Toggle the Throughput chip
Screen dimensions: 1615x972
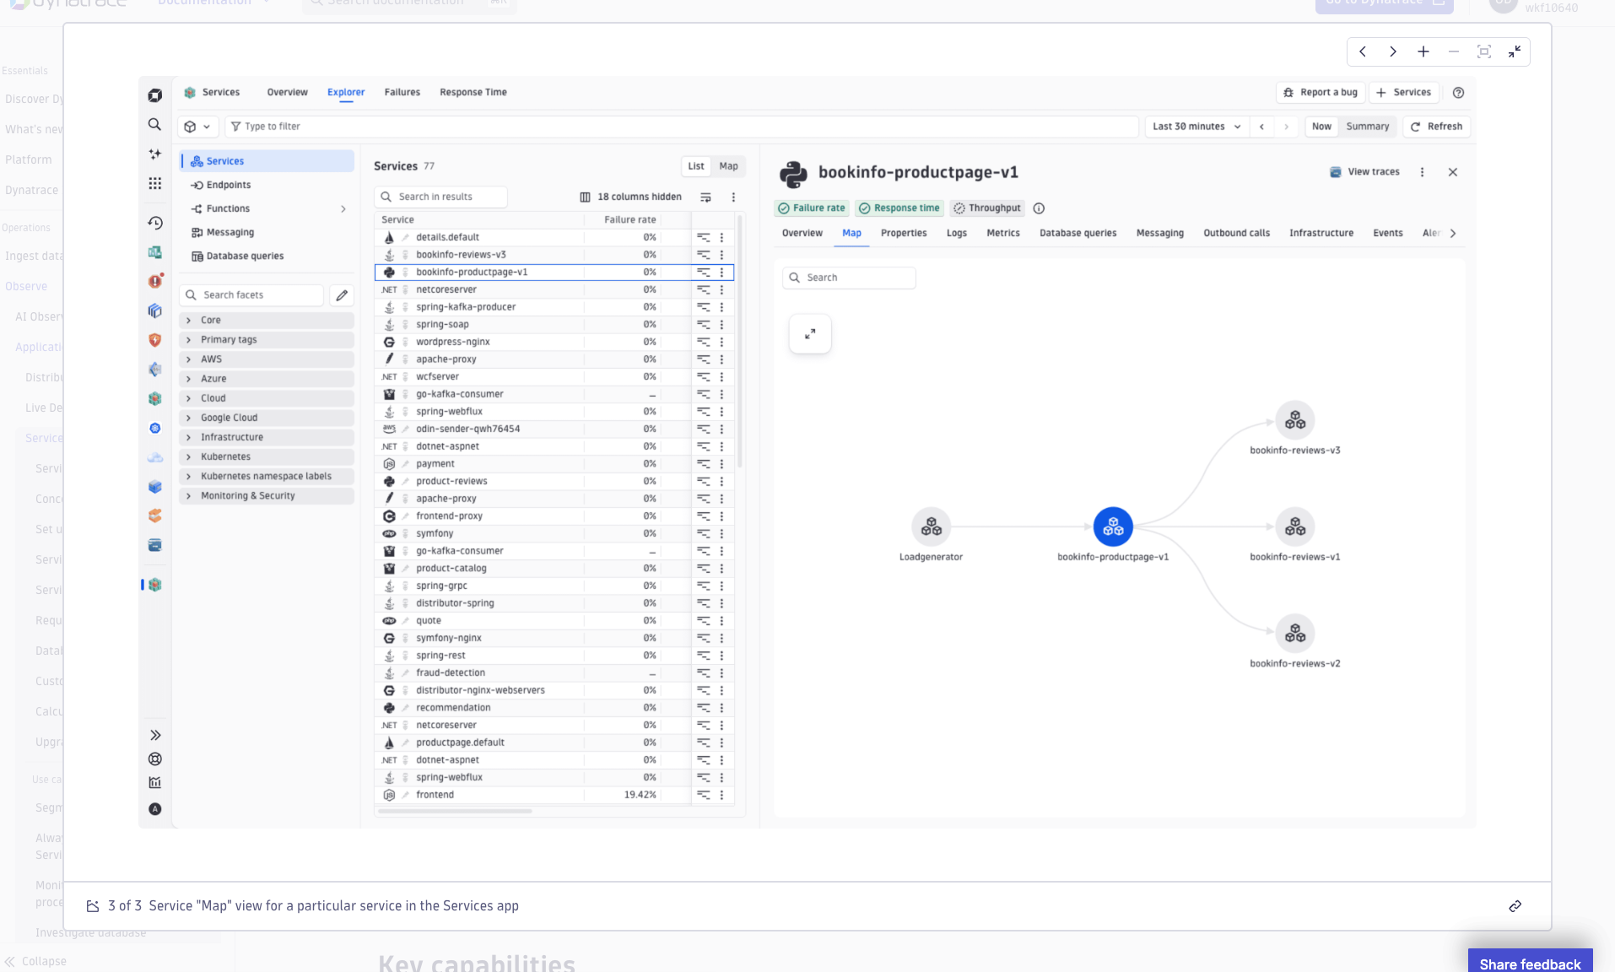pos(986,208)
